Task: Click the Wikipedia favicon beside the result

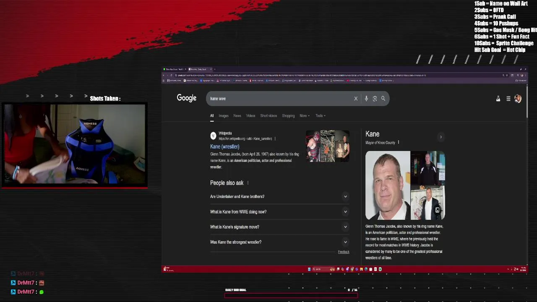Action: pos(213,135)
